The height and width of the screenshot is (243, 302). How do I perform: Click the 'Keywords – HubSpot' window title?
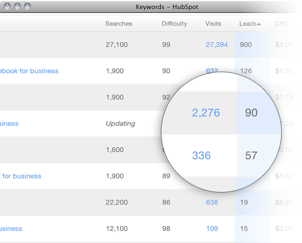(x=167, y=7)
